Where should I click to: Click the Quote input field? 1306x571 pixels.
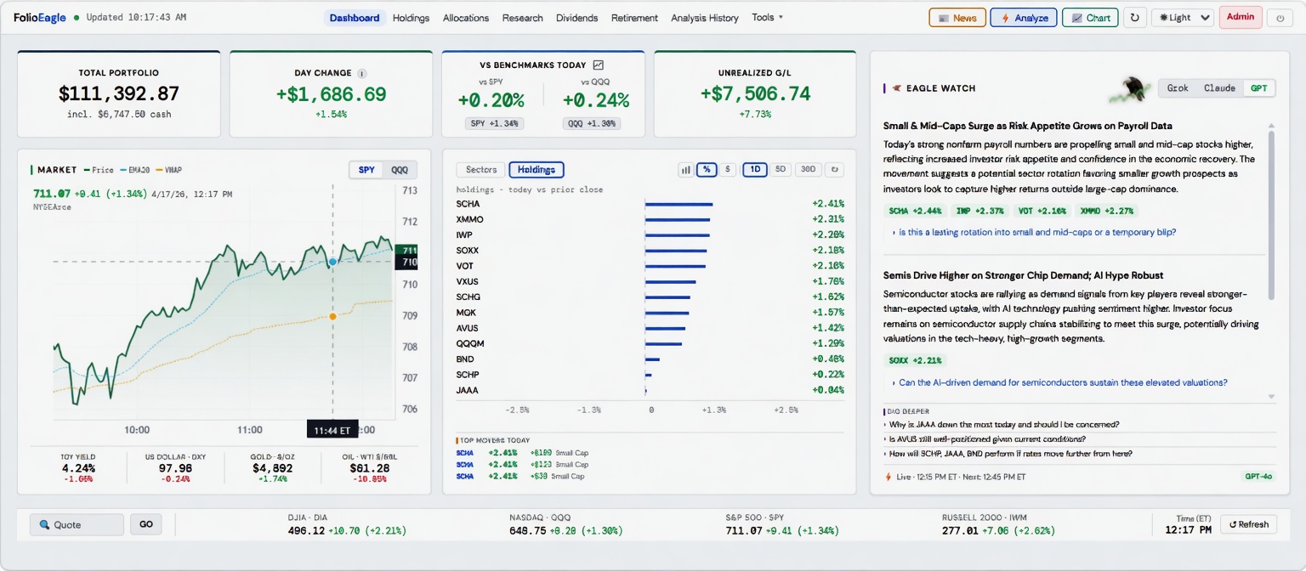[x=77, y=524]
